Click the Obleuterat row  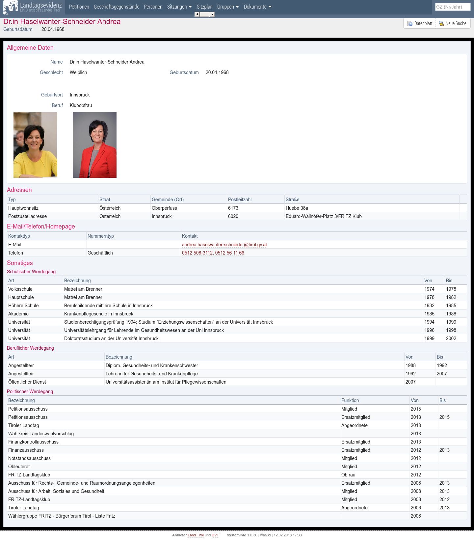coord(237,467)
